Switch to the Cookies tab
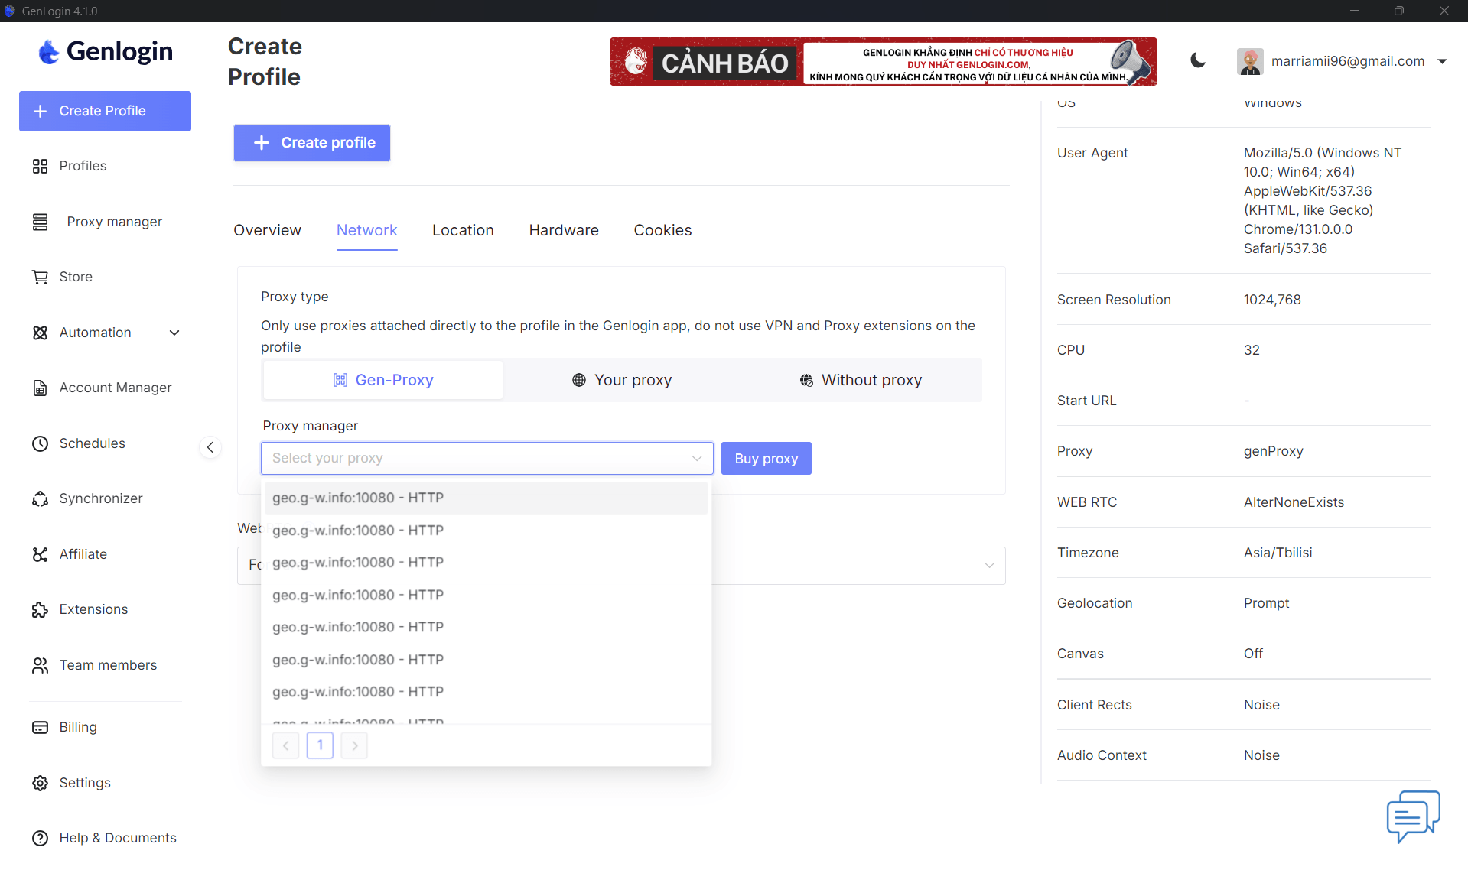The width and height of the screenshot is (1468, 870). (662, 230)
